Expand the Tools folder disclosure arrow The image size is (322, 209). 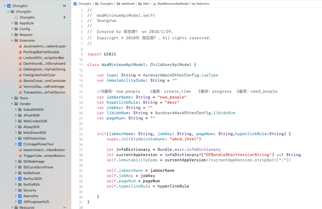pos(12,98)
